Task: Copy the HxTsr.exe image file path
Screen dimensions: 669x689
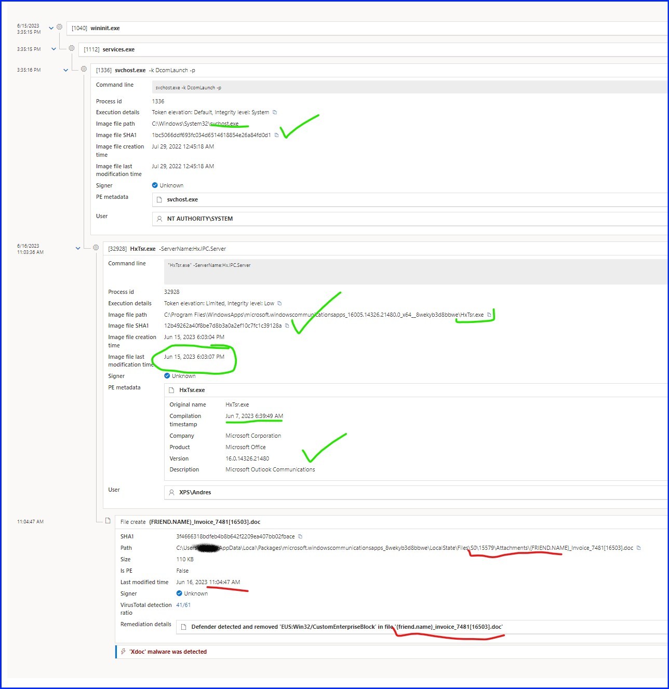Action: [489, 315]
